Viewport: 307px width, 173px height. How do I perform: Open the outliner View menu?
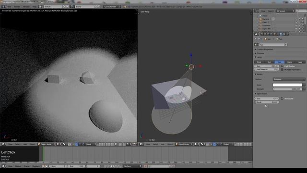coord(263,11)
